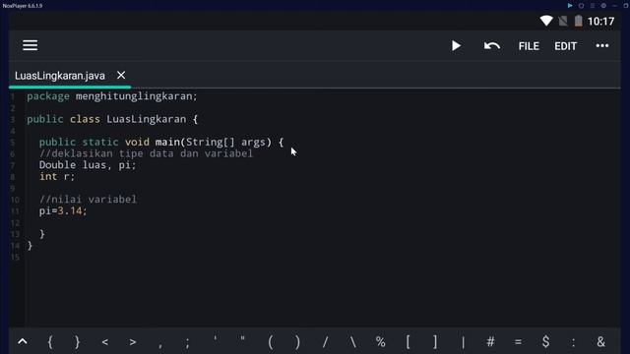Click NoxPlayer title bar play icon
The width and height of the screenshot is (630, 354).
coord(570,6)
